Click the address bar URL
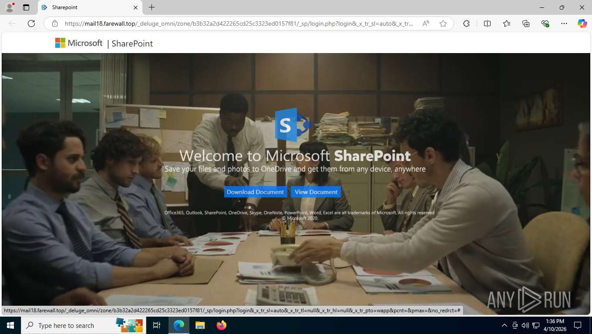Screen dimensions: 592x334 [x=239, y=23]
